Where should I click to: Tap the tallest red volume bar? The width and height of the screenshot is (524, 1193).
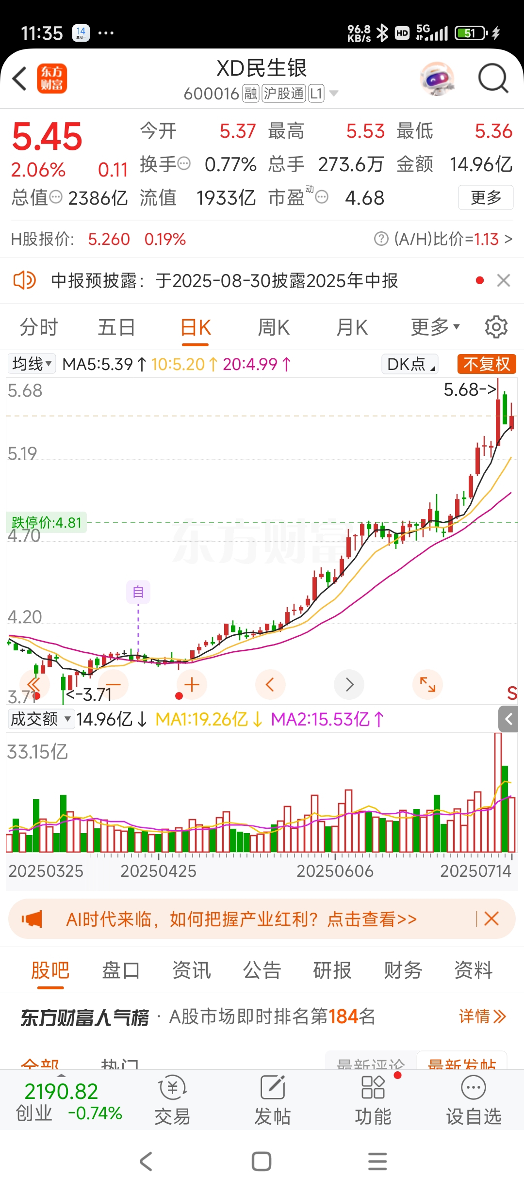tap(498, 792)
